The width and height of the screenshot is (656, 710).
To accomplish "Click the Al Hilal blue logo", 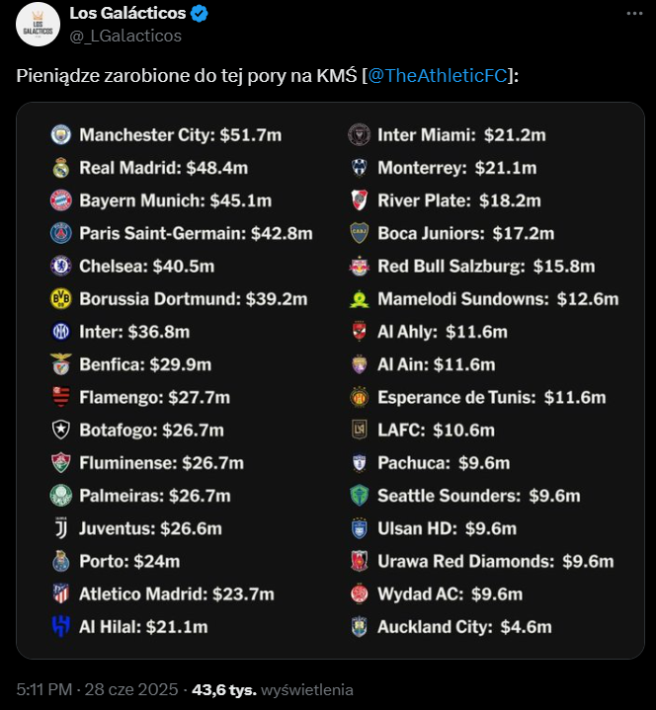I will (60, 627).
